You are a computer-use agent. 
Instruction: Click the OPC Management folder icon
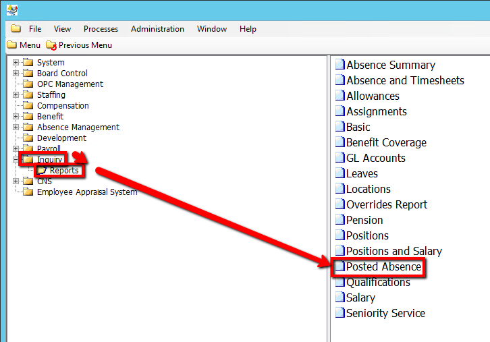(28, 84)
